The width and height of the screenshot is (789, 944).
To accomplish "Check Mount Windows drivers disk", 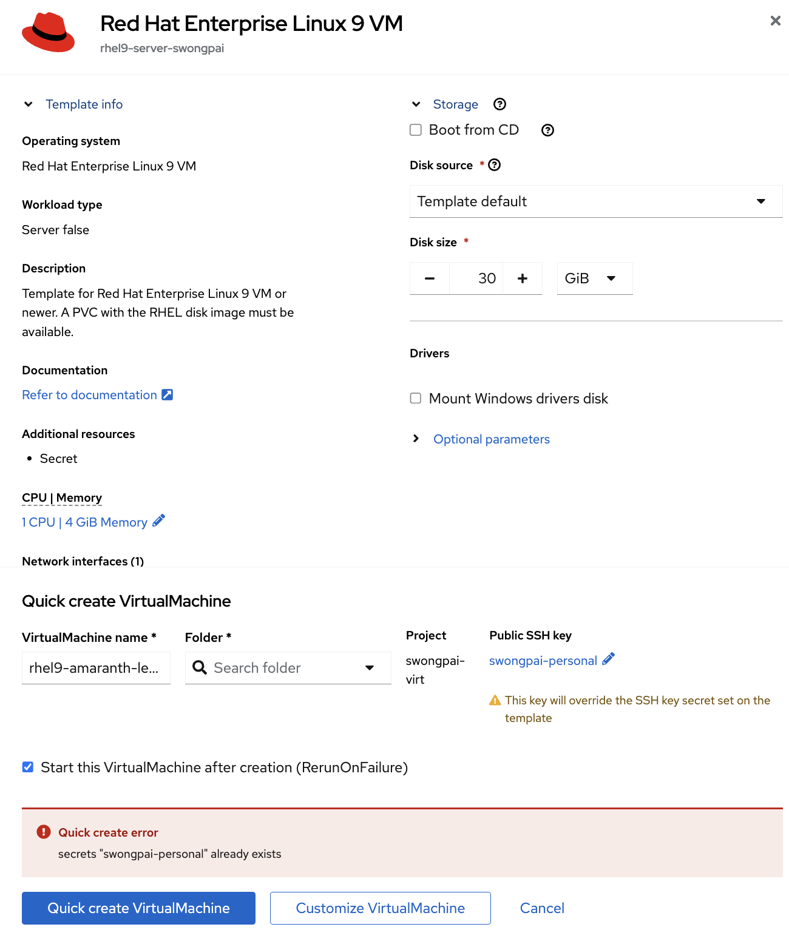I will (416, 399).
